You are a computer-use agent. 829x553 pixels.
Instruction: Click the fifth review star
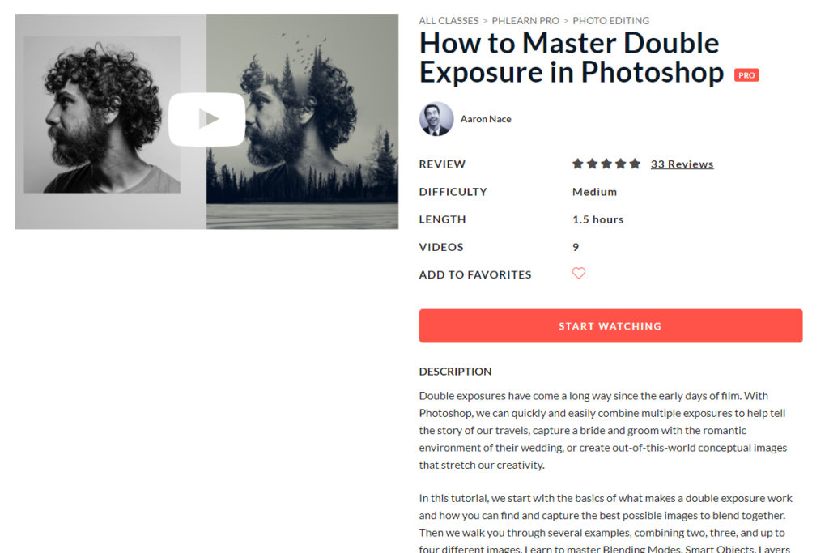point(635,164)
